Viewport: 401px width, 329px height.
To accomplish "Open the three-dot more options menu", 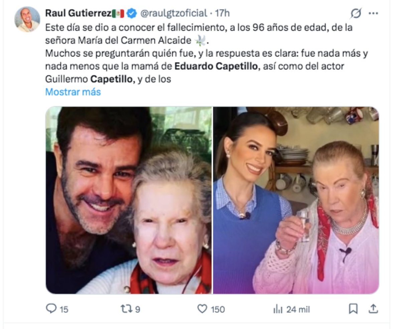I will tap(373, 14).
